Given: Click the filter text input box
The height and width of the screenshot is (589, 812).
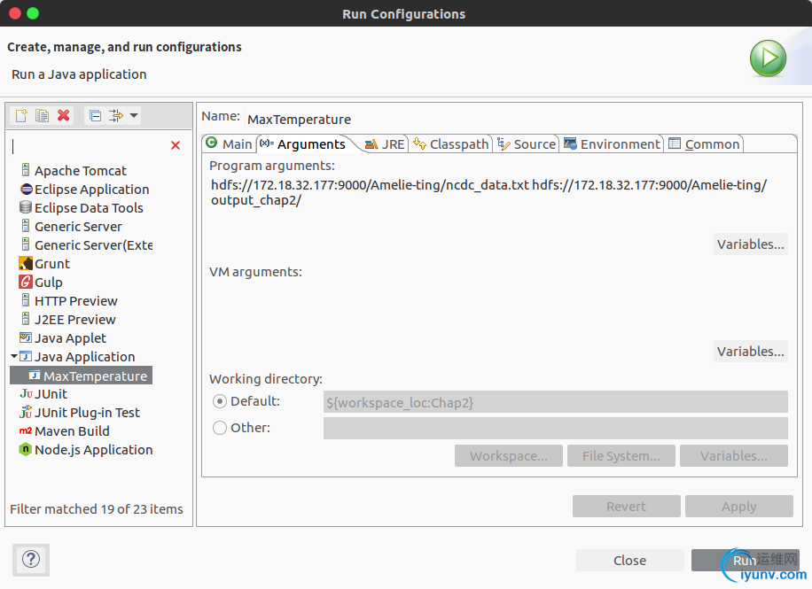Looking at the screenshot, I should [89, 146].
